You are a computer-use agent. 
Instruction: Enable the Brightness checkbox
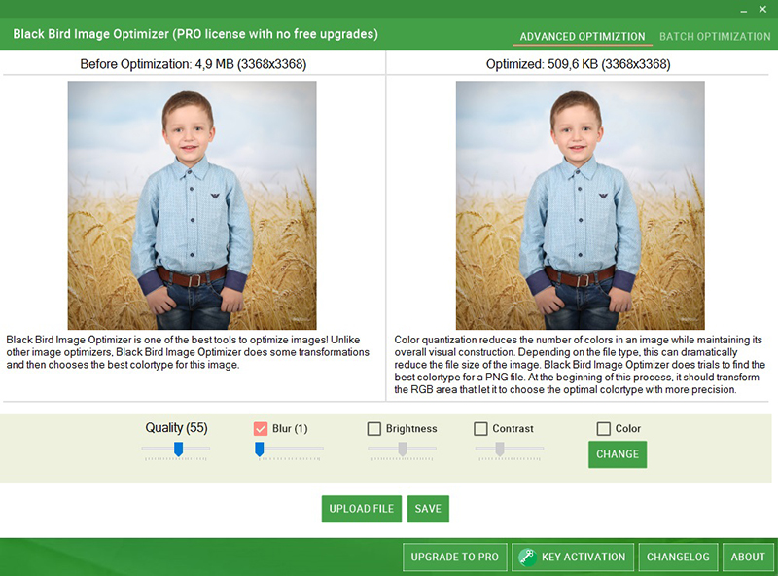click(374, 428)
